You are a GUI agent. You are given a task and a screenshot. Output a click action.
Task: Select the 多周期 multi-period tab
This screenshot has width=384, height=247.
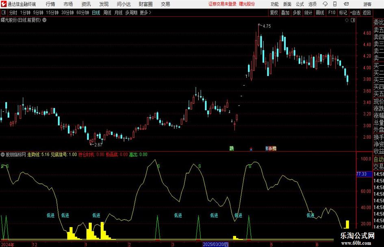pyautogui.click(x=131, y=13)
